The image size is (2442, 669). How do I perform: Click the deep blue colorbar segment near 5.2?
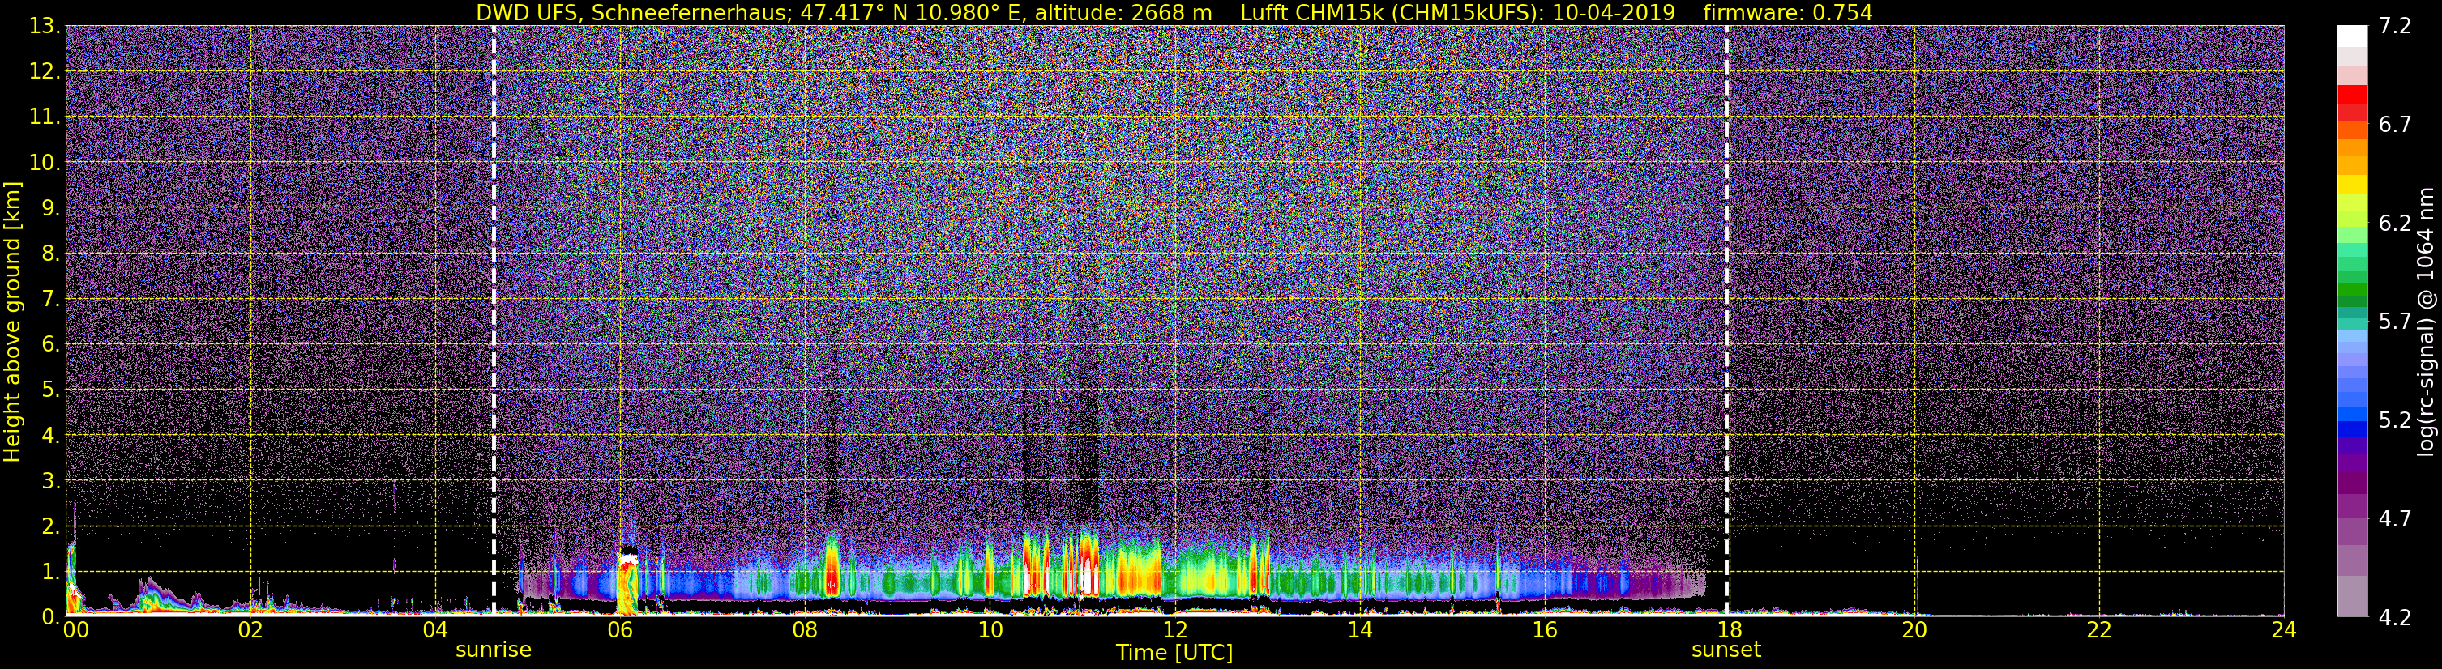click(x=2352, y=428)
